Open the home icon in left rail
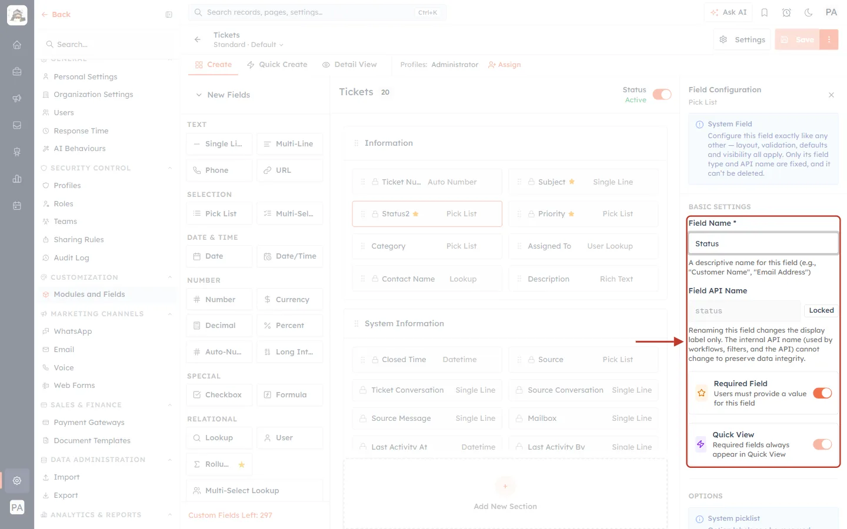This screenshot has height=529, width=847. pos(17,45)
